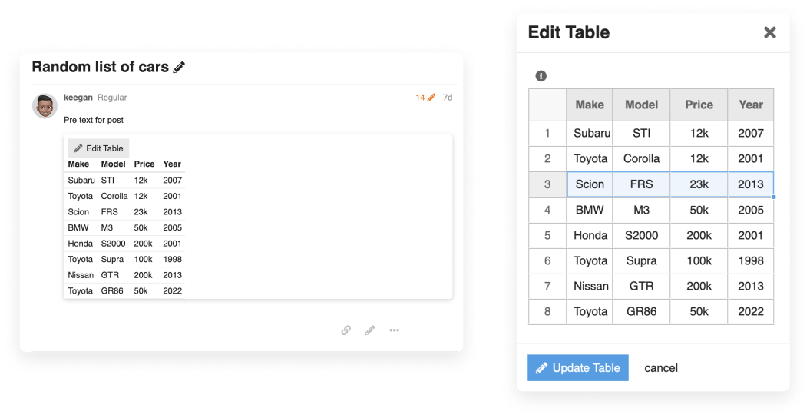
Task: Click keegan's avatar picture
Action: [x=45, y=106]
